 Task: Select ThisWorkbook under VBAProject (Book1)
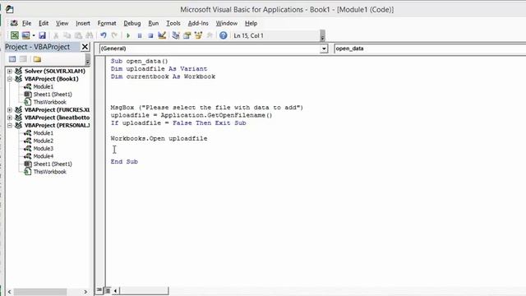click(x=49, y=102)
